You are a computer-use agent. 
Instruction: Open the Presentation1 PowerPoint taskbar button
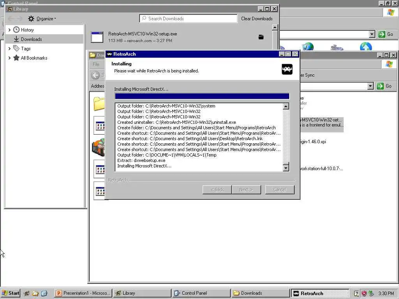pos(83,293)
